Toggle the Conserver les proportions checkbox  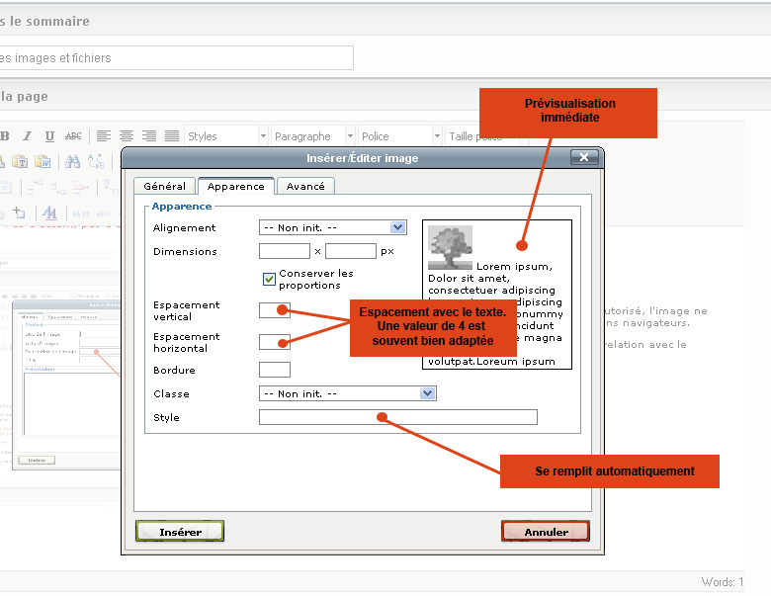(269, 279)
